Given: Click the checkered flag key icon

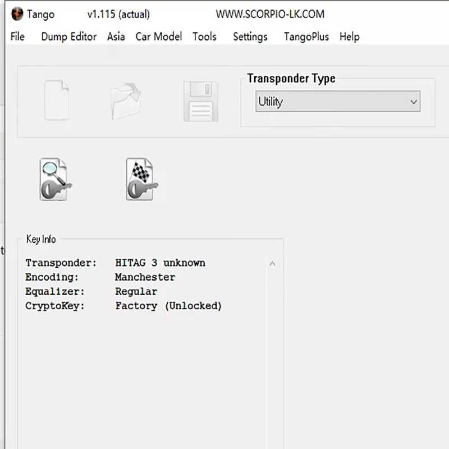Looking at the screenshot, I should (142, 179).
